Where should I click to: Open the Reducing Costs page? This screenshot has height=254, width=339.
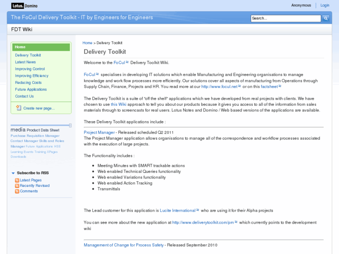point(28,82)
